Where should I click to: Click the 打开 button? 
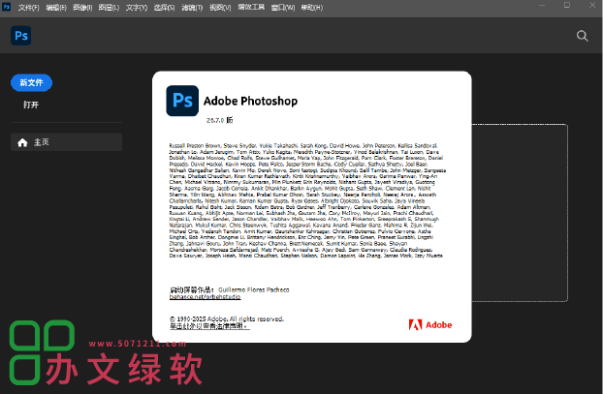click(31, 105)
